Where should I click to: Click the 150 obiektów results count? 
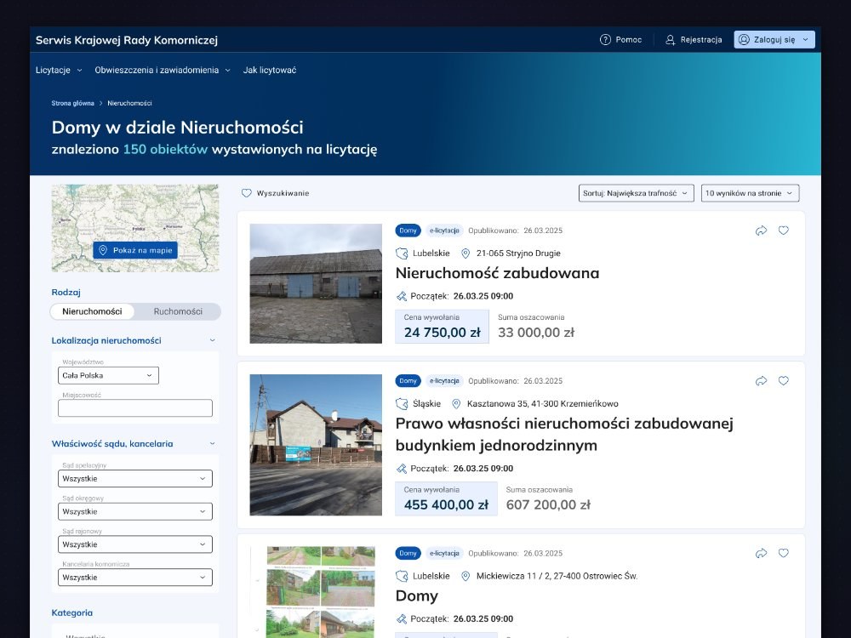coord(166,149)
